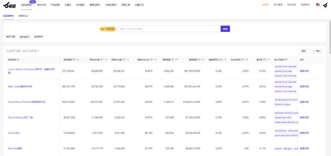The width and height of the screenshot is (331, 156).
Task: Click help icon beside 热门关键词 header
Action: (286, 60)
